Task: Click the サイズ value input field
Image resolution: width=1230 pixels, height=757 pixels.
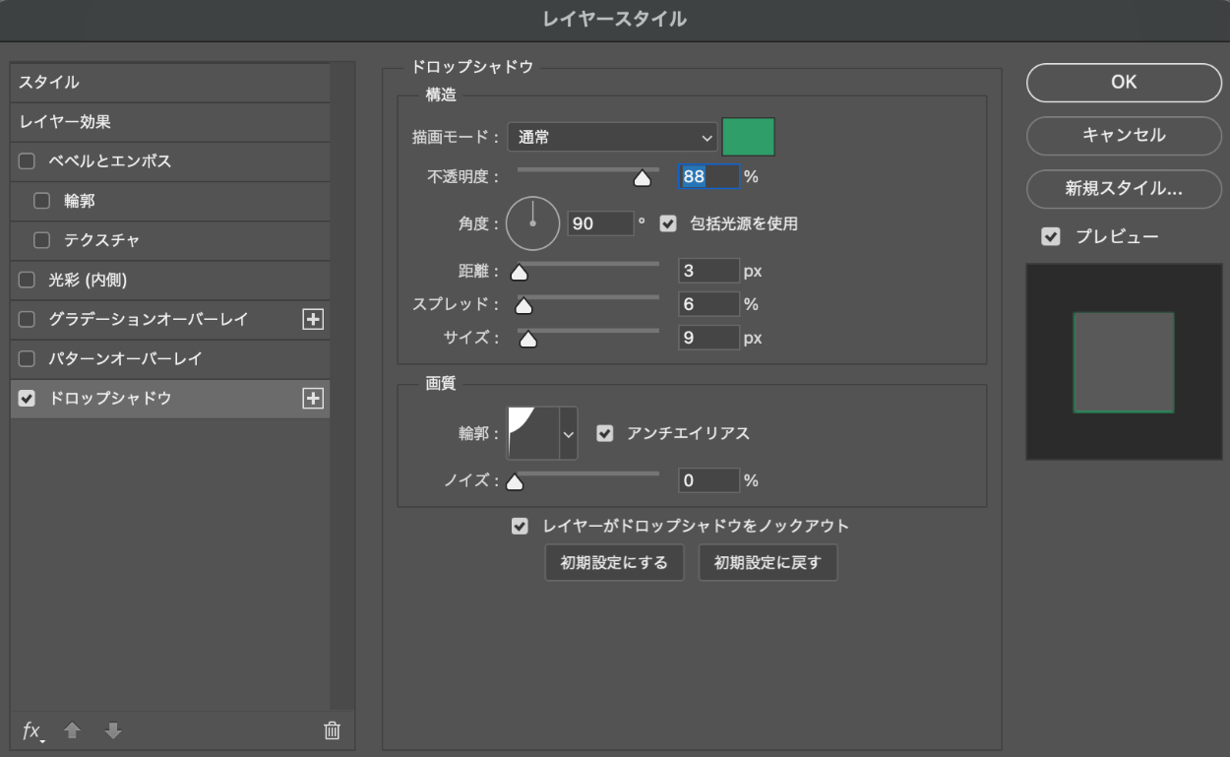Action: [x=708, y=339]
